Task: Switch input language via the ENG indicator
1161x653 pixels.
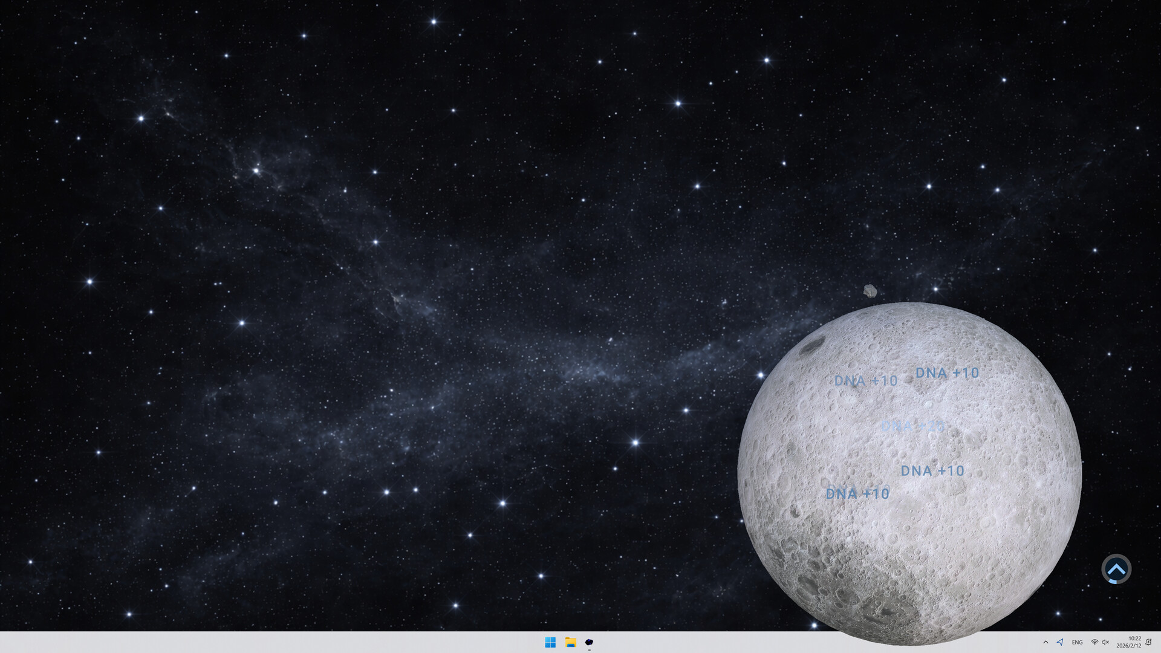Action: pos(1078,642)
